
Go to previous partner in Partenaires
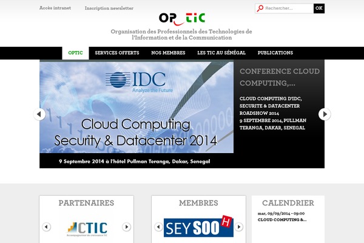pos(47,227)
